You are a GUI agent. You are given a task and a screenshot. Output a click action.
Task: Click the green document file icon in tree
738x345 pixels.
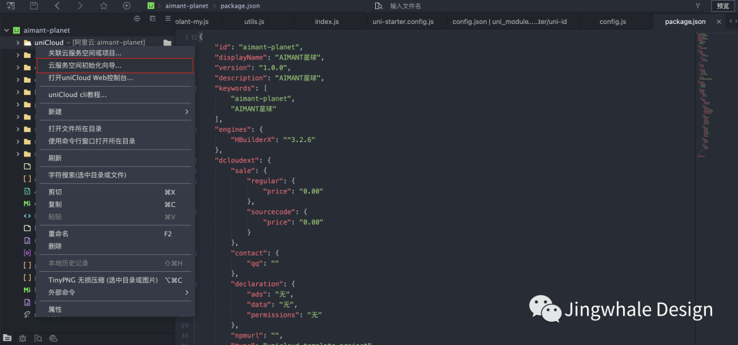pos(27,191)
